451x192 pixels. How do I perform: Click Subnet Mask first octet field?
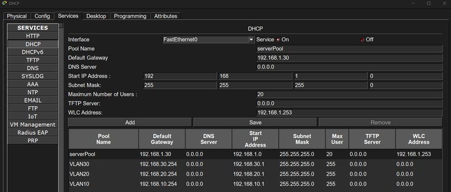(x=180, y=85)
